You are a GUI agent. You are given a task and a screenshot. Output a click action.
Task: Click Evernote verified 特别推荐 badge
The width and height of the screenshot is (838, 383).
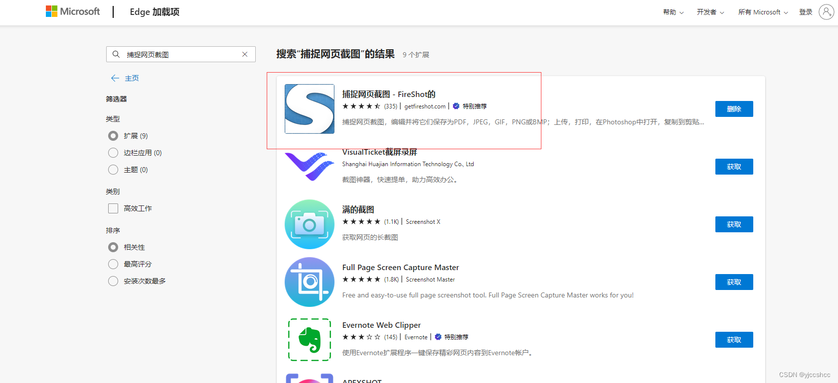[x=452, y=337]
